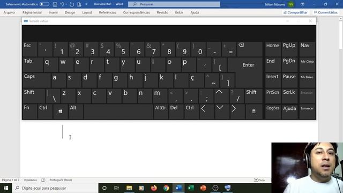Tap the PgUp key on the keyboard
The height and width of the screenshot is (193, 343).
pos(289,49)
